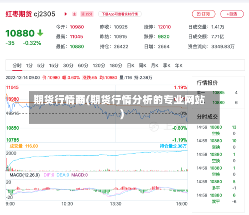Click the 日增 value 2664

coord(164,46)
